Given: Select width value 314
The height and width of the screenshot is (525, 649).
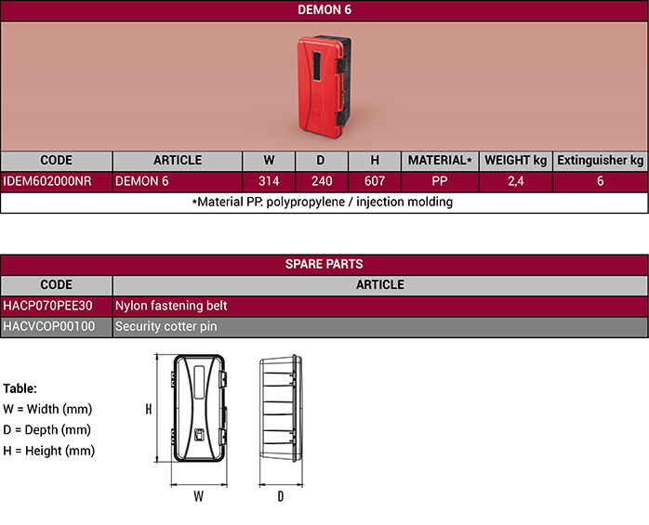Looking at the screenshot, I should 269,181.
